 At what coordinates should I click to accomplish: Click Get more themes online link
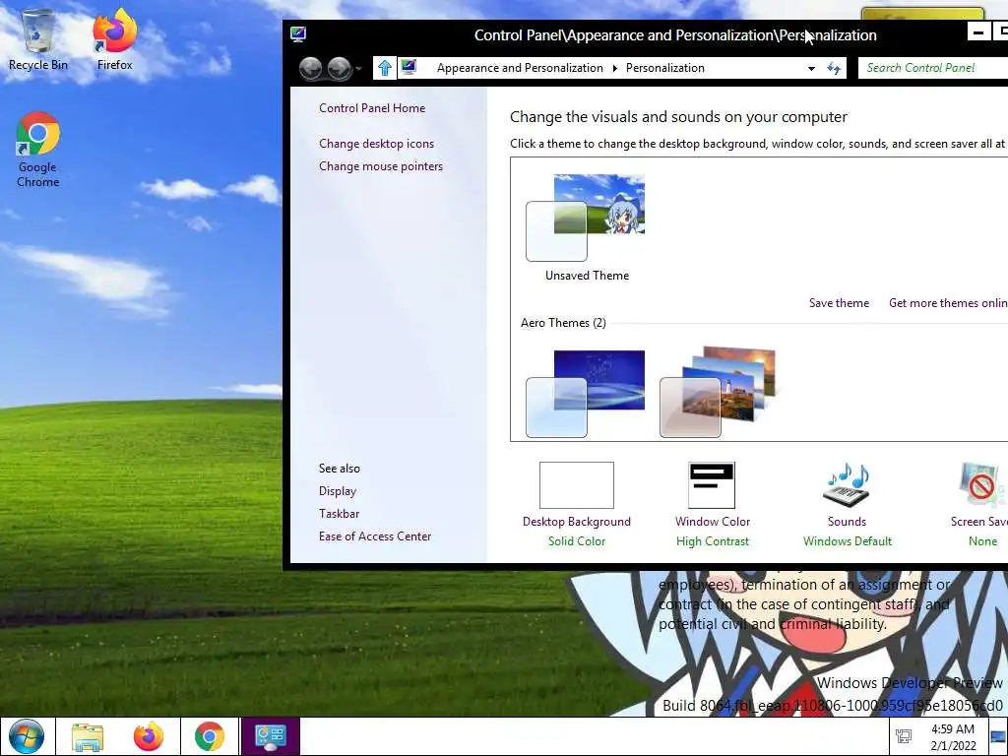pos(948,303)
